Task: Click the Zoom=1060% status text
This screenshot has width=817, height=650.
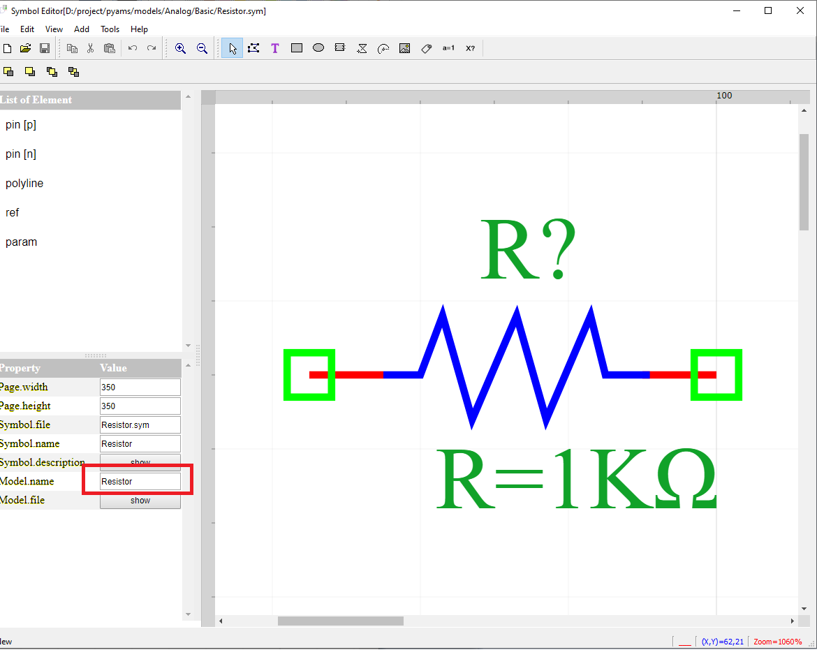Action: point(777,642)
